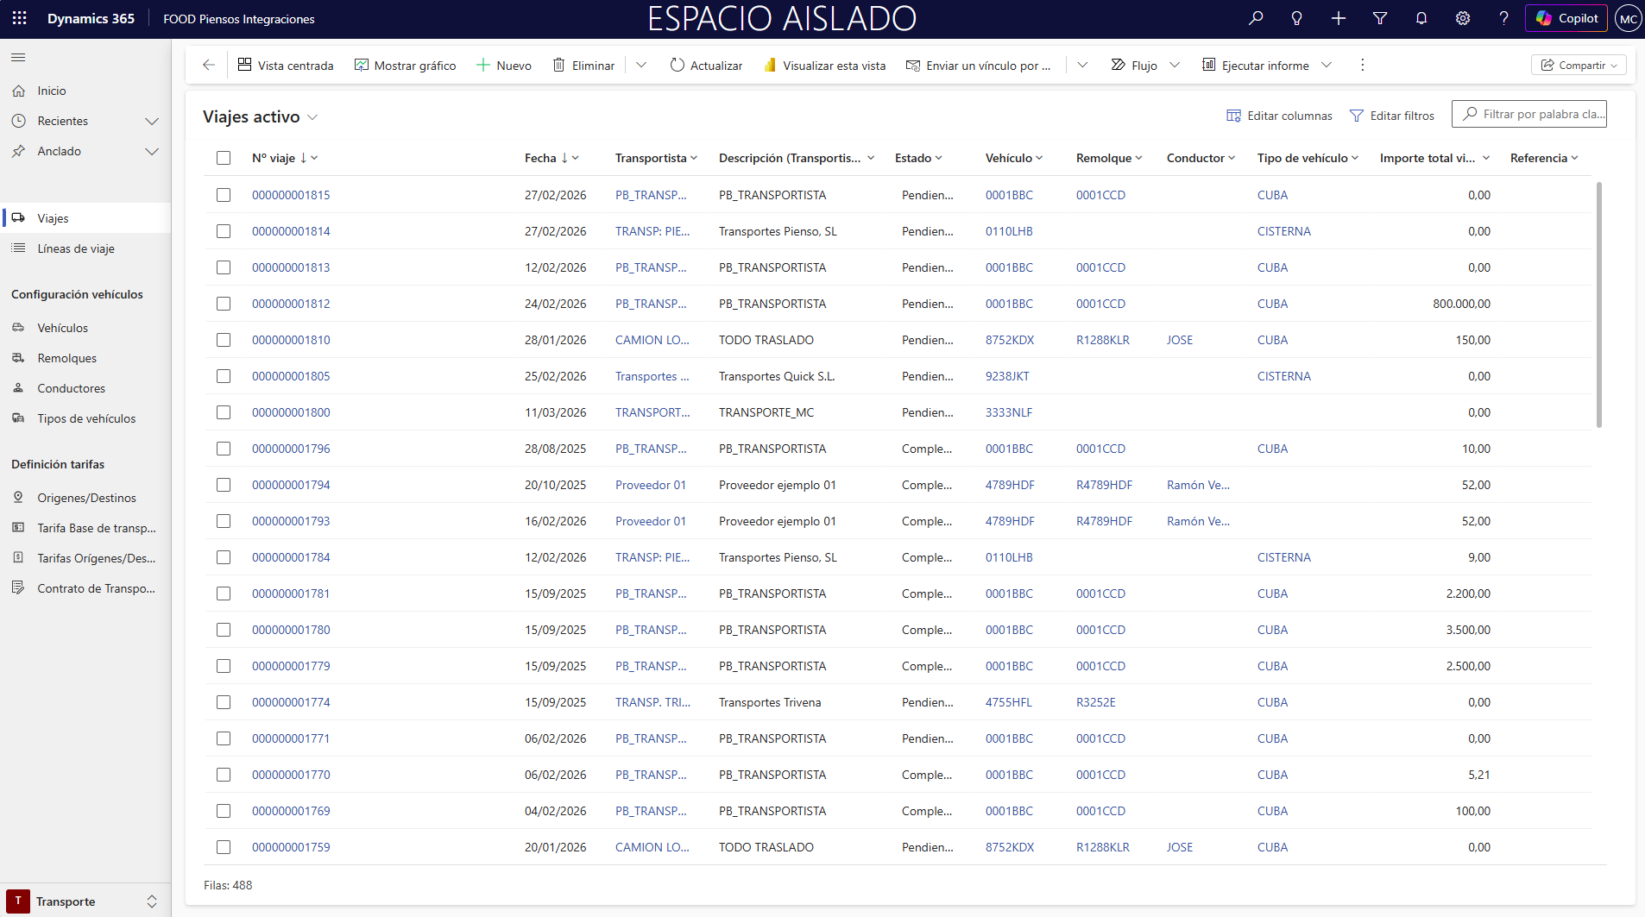Click the advanced filter funnel icon
The height and width of the screenshot is (917, 1645).
pyautogui.click(x=1380, y=18)
